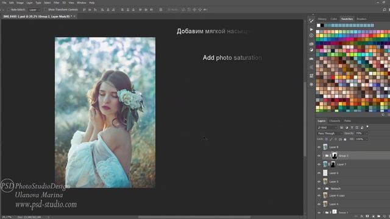Screen dimensions: 390x219
Task: Click lock all padlock icon
Action: 345,139
